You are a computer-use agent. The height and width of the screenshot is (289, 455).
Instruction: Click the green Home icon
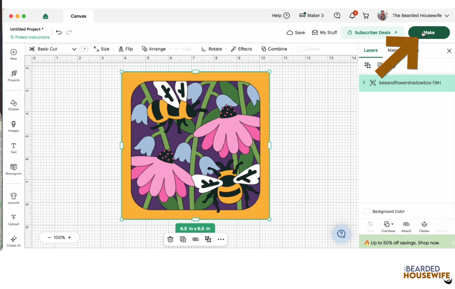tap(45, 16)
